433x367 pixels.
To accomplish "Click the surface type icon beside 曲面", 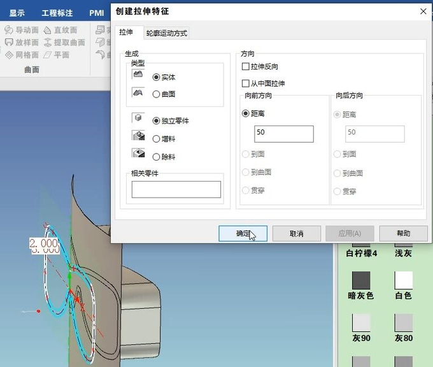I will point(138,92).
